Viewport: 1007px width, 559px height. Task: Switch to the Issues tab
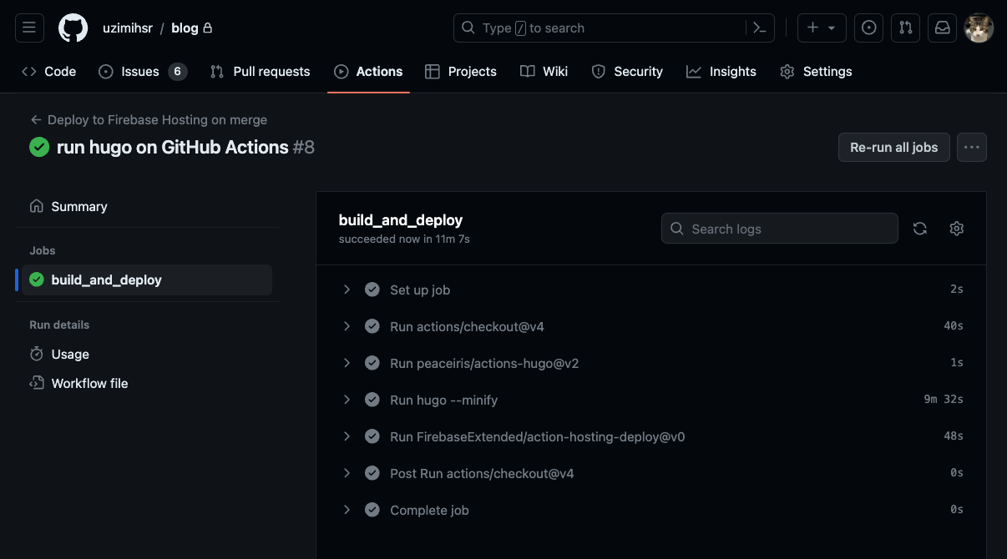tap(142, 72)
